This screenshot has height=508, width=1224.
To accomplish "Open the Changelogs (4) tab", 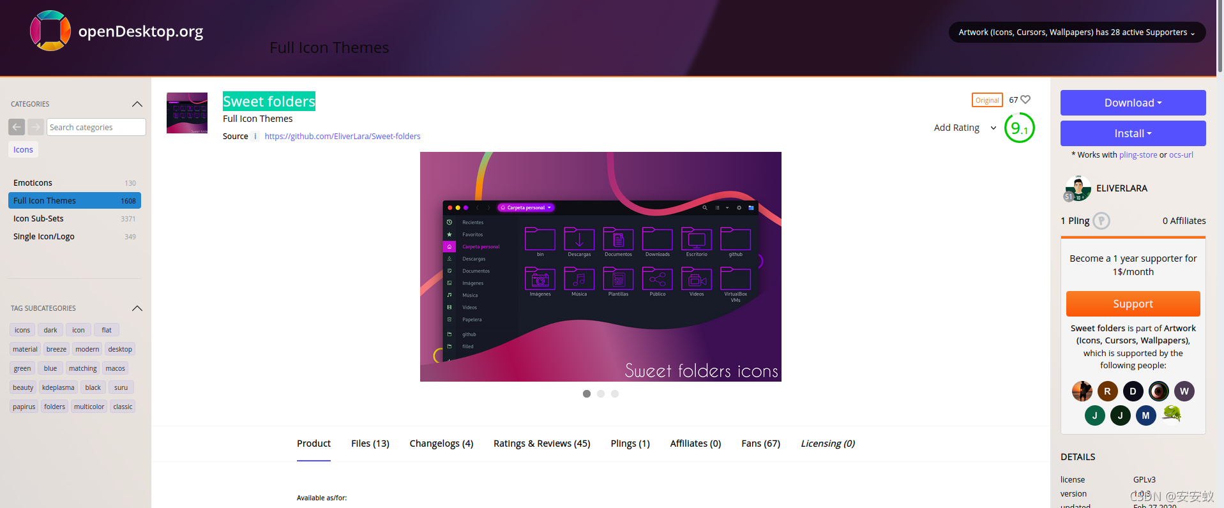I will click(441, 444).
